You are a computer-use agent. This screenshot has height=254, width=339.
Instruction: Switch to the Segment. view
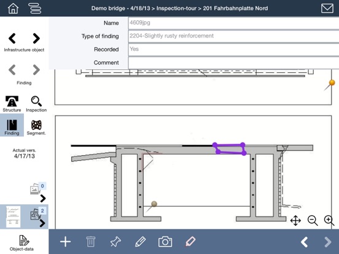click(x=36, y=127)
